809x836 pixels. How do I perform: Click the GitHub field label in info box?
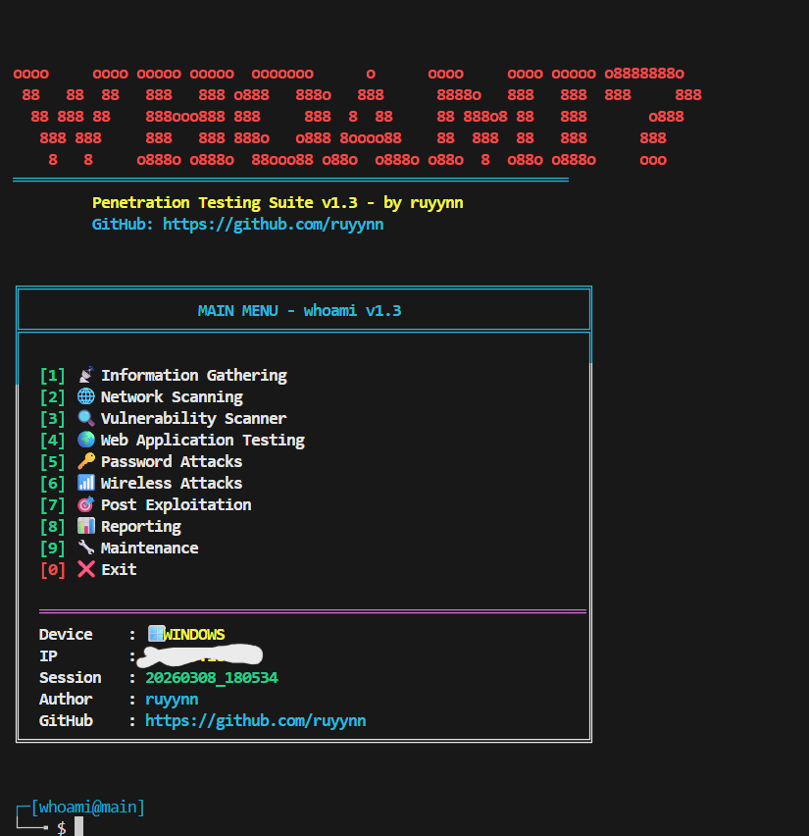[66, 721]
